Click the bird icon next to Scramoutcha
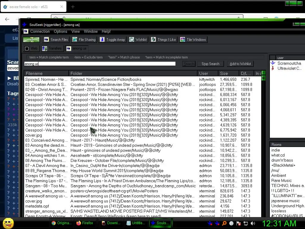The image size is (305, 229). click(x=273, y=63)
